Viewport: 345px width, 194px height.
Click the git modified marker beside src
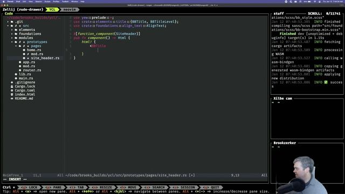tap(16, 26)
